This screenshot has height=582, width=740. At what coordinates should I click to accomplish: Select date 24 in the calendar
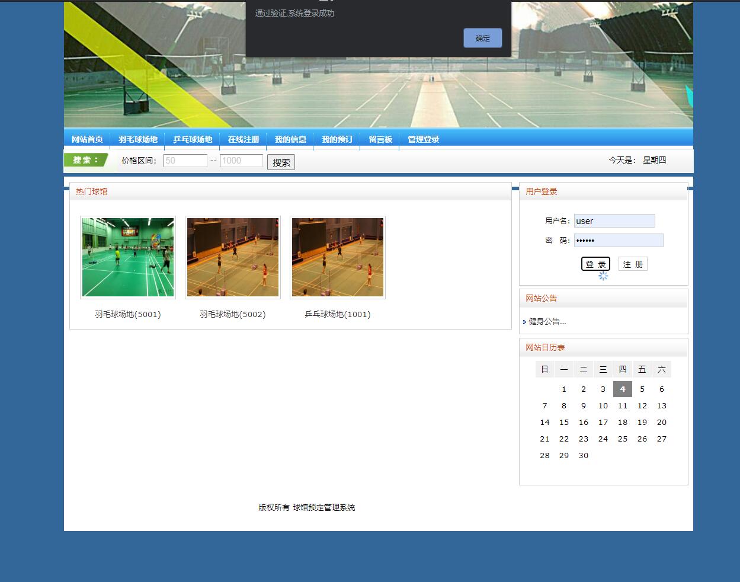(603, 439)
